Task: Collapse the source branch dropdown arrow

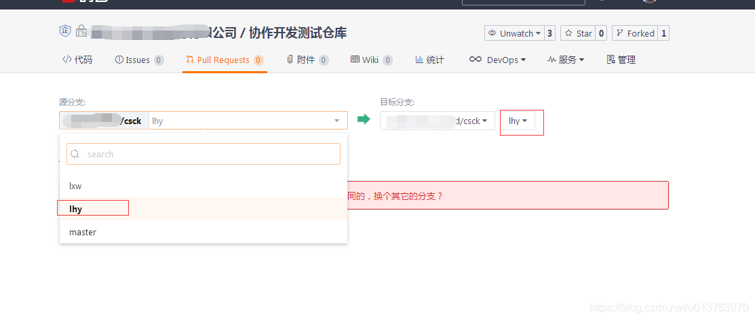Action: coord(337,121)
